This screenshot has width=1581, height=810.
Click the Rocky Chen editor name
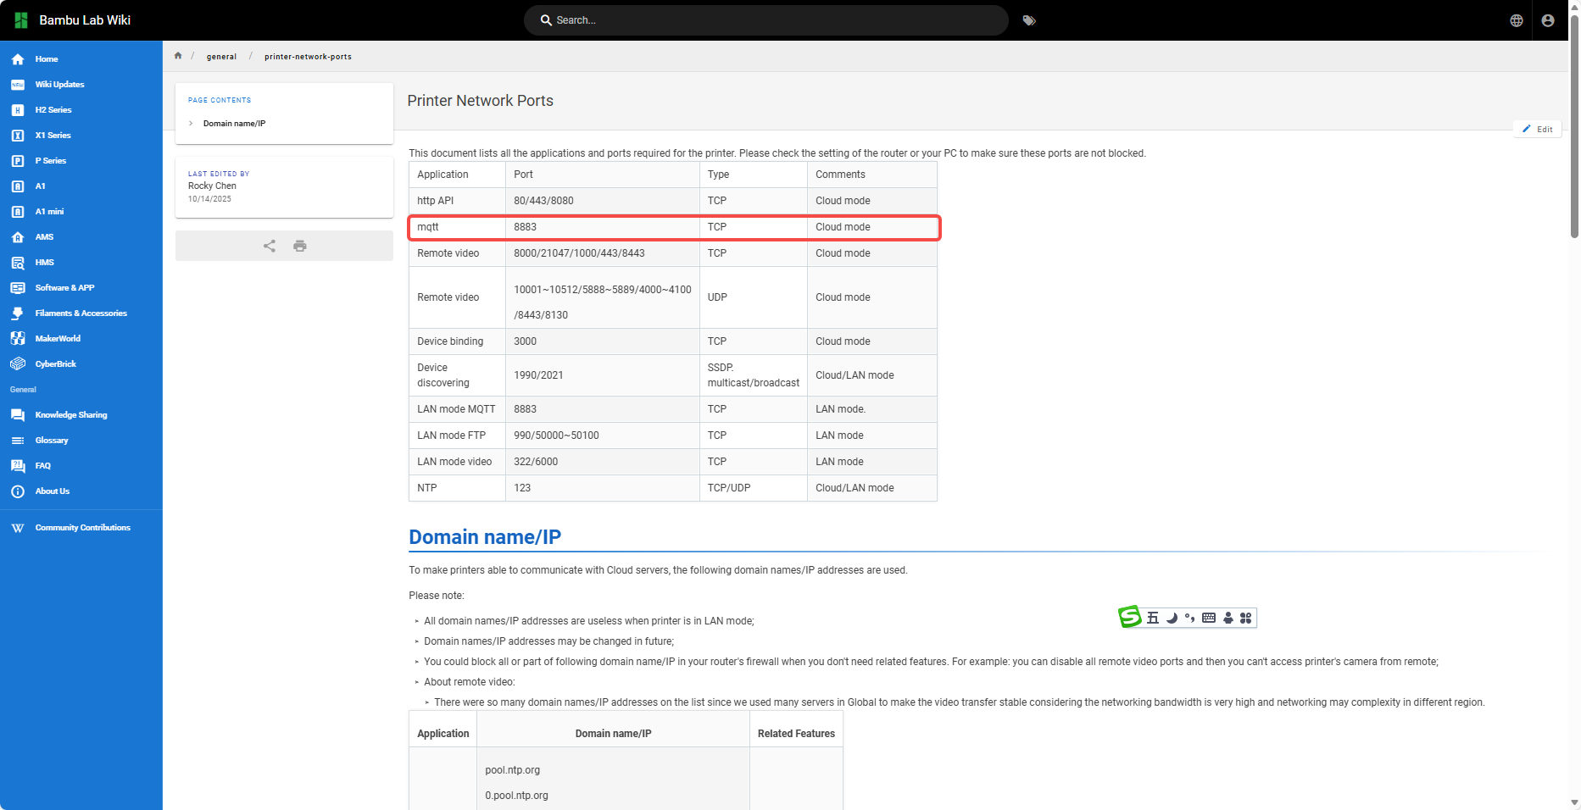click(212, 186)
